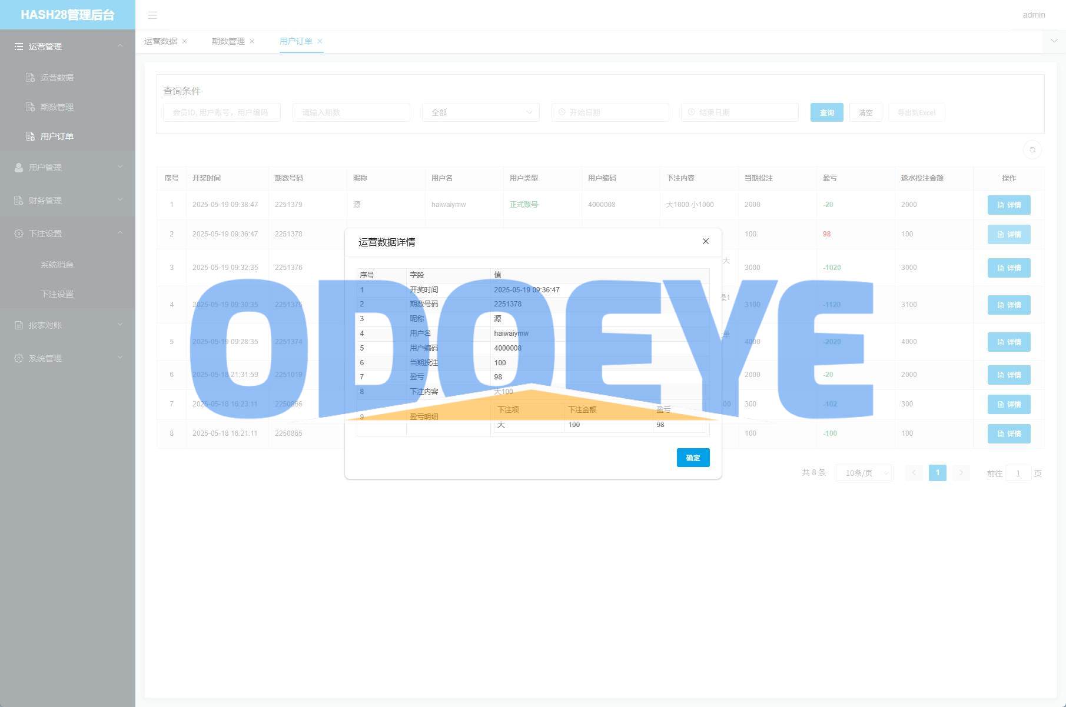The image size is (1066, 707).
Task: Open the 开始日期 date picker
Action: (x=610, y=112)
